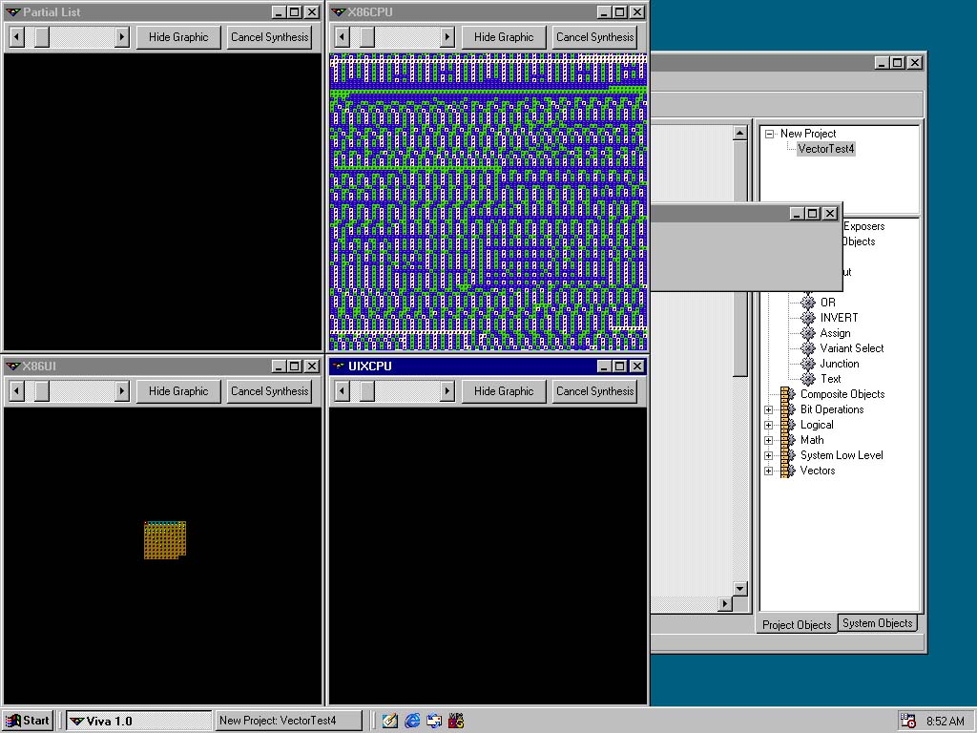Switch to the System Objects tab
The image size is (977, 733).
[x=877, y=623]
